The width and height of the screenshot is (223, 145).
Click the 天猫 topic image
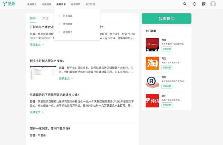point(152,45)
